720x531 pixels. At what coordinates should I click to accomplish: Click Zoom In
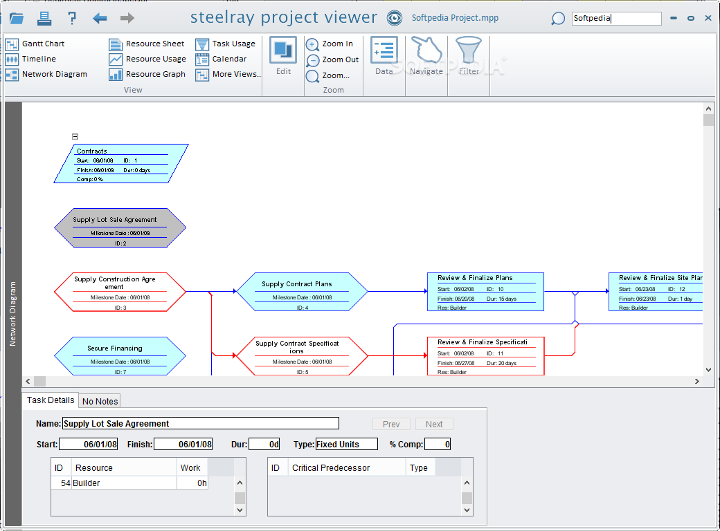coord(330,44)
